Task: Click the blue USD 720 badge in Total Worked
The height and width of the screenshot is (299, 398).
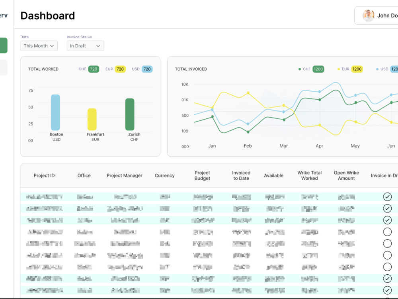Action: [147, 69]
